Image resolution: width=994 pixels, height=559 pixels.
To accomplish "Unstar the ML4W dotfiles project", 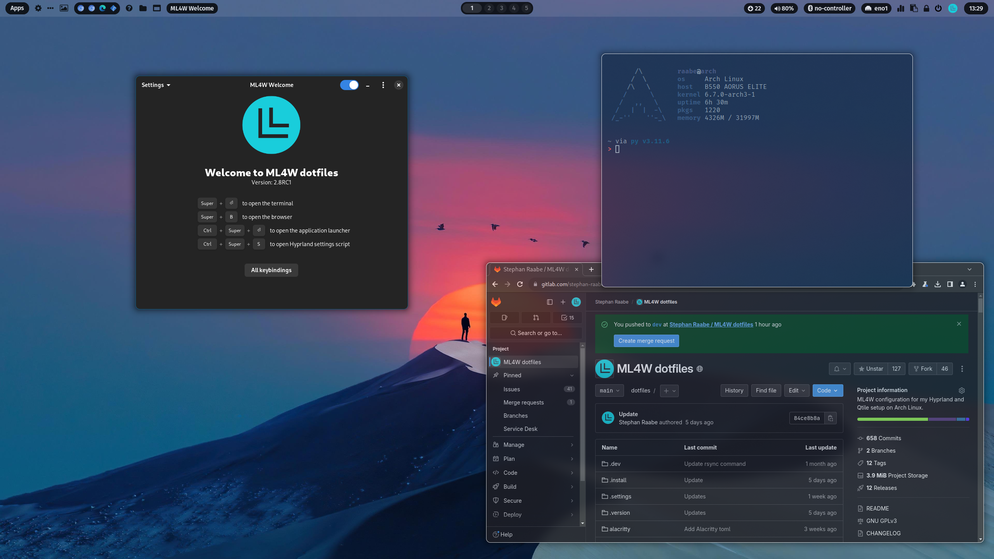I will coord(871,369).
